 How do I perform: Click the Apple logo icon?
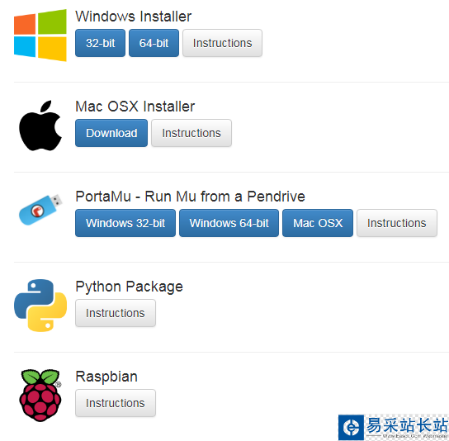(40, 126)
